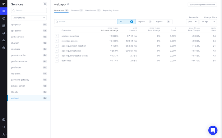The image size is (222, 138).
Task: Click the operations search field
Action: [x=85, y=22]
